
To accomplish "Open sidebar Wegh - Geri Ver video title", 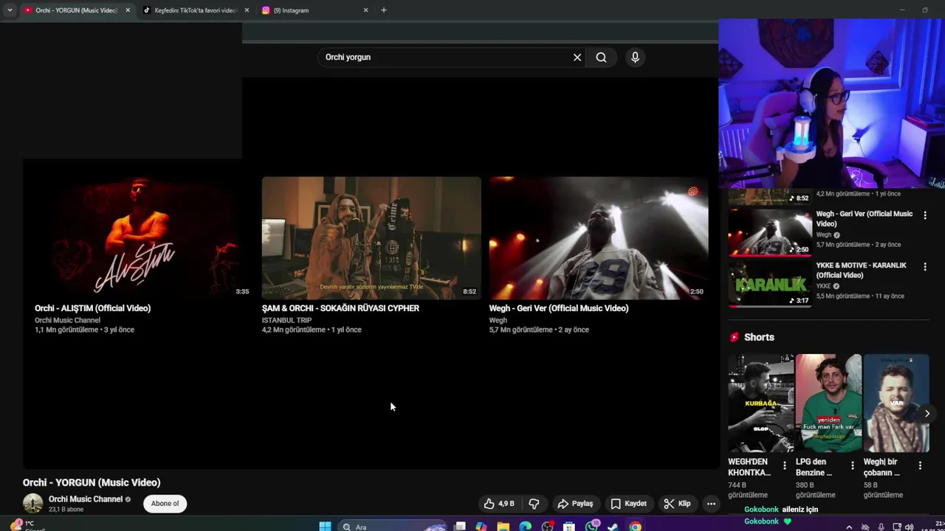I will click(x=864, y=219).
